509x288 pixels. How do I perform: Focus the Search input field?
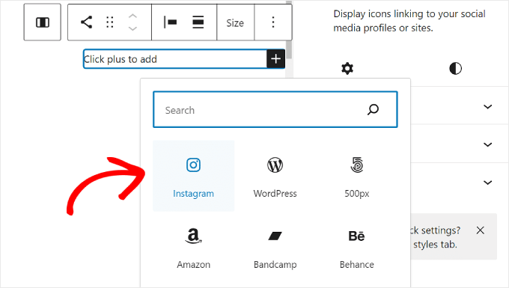coord(275,110)
